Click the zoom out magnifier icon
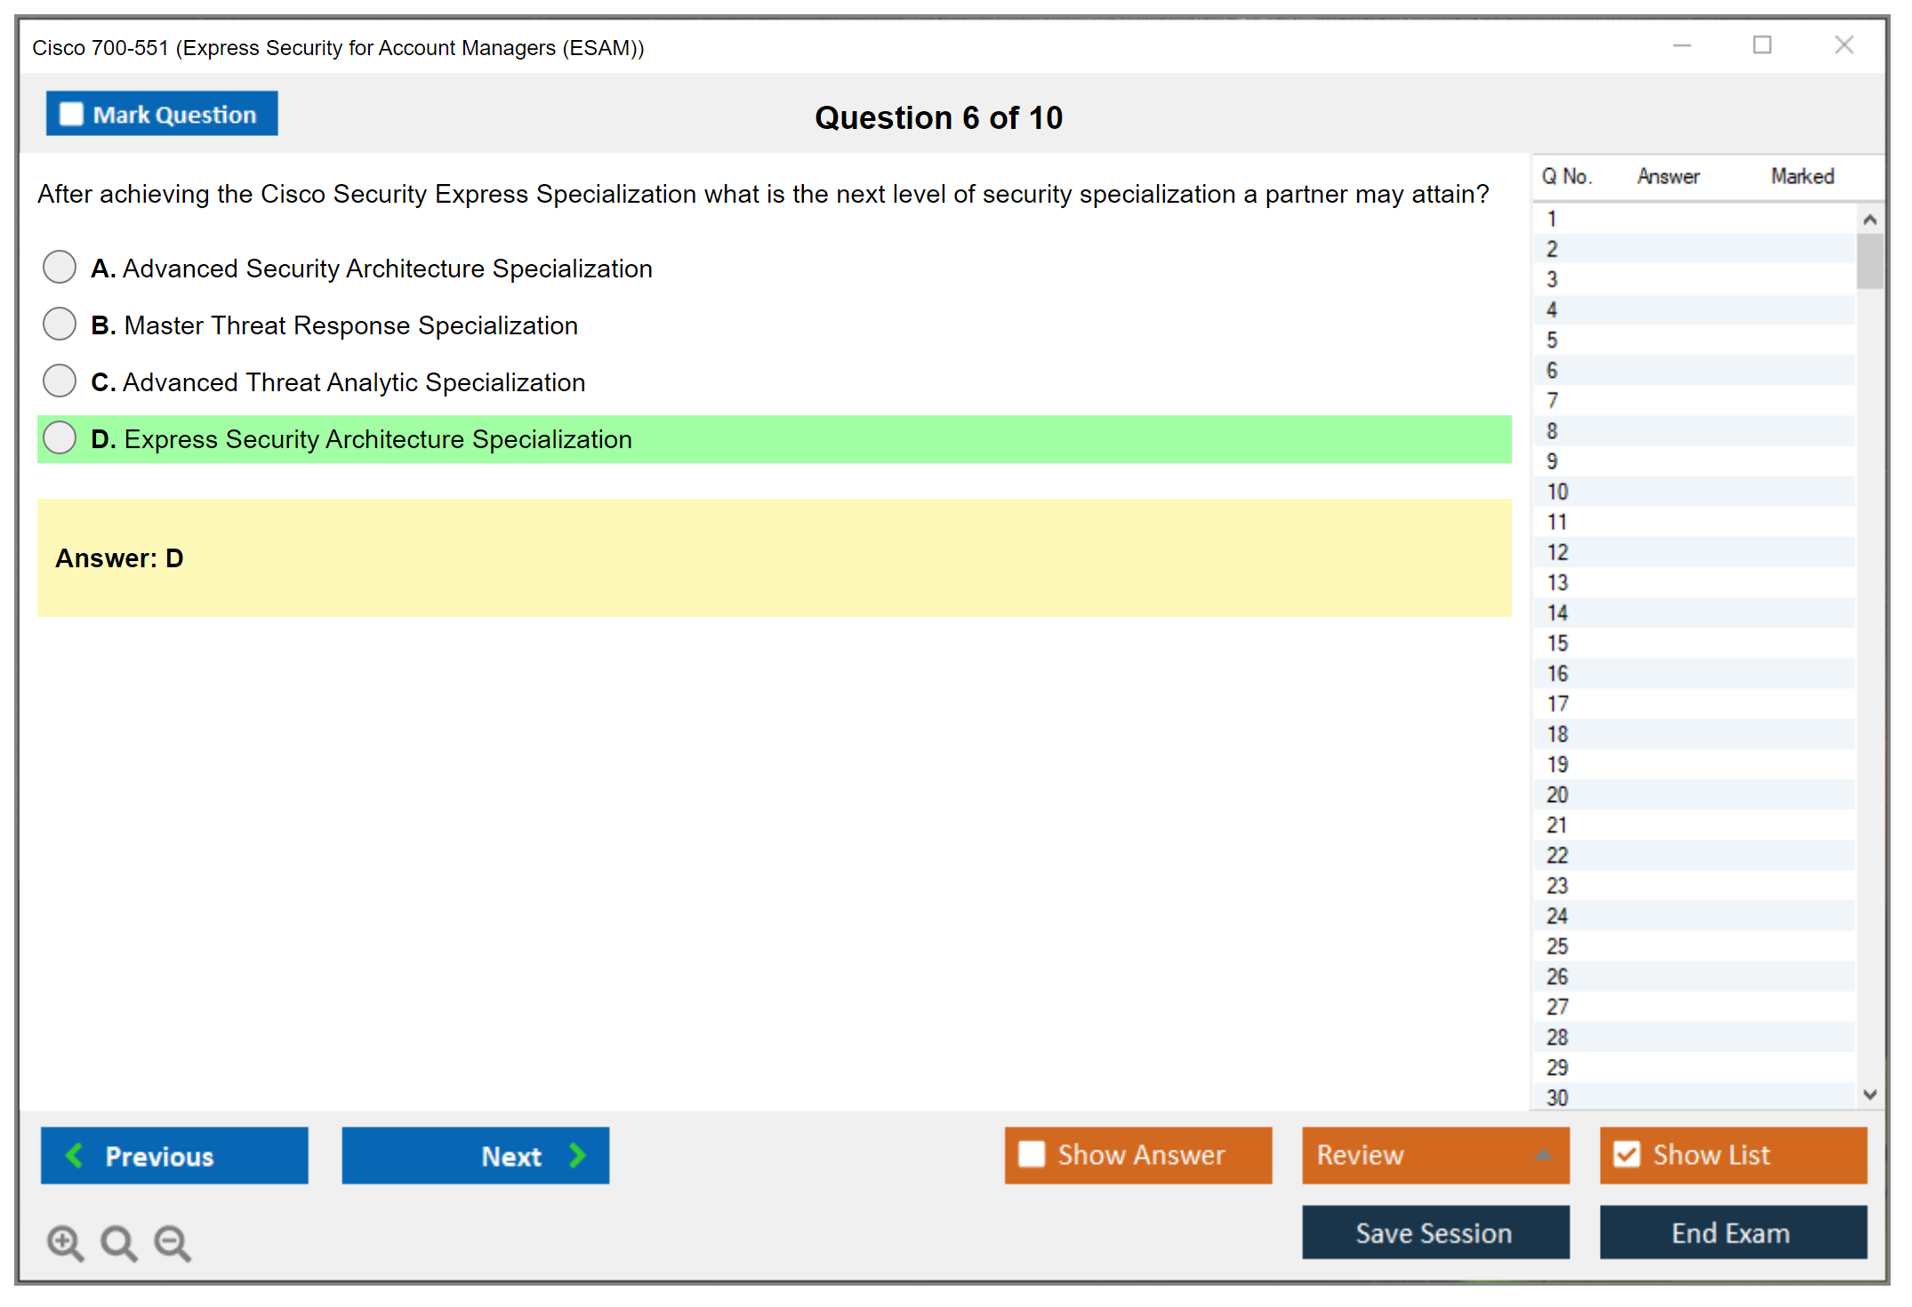 (x=173, y=1242)
